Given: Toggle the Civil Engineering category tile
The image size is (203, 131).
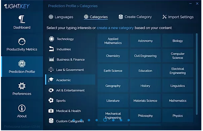Looking at the screenshot, I should tap(145, 56).
